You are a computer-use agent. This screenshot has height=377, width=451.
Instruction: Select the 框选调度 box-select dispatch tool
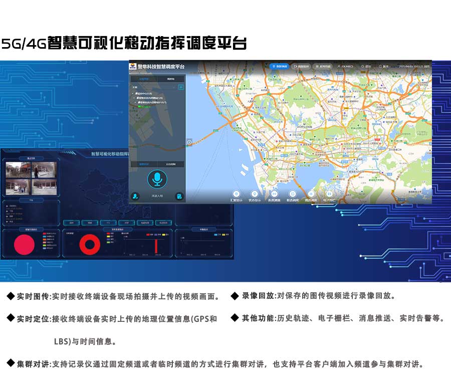[x=293, y=194]
